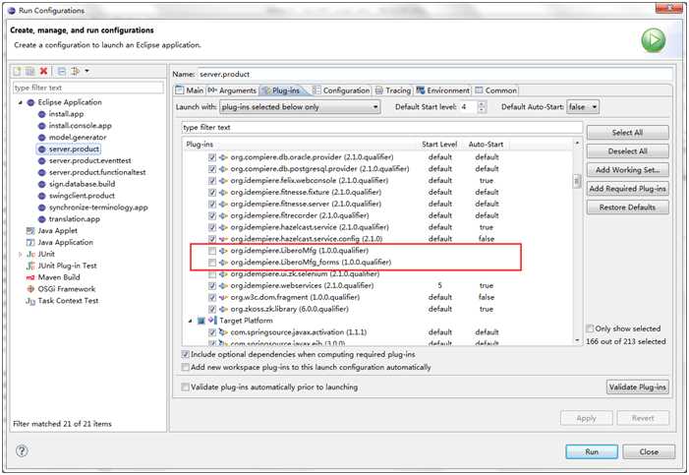The image size is (689, 475).
Task: Check org.idempiere.LiberoMfg plug-in checkbox
Action: point(212,251)
